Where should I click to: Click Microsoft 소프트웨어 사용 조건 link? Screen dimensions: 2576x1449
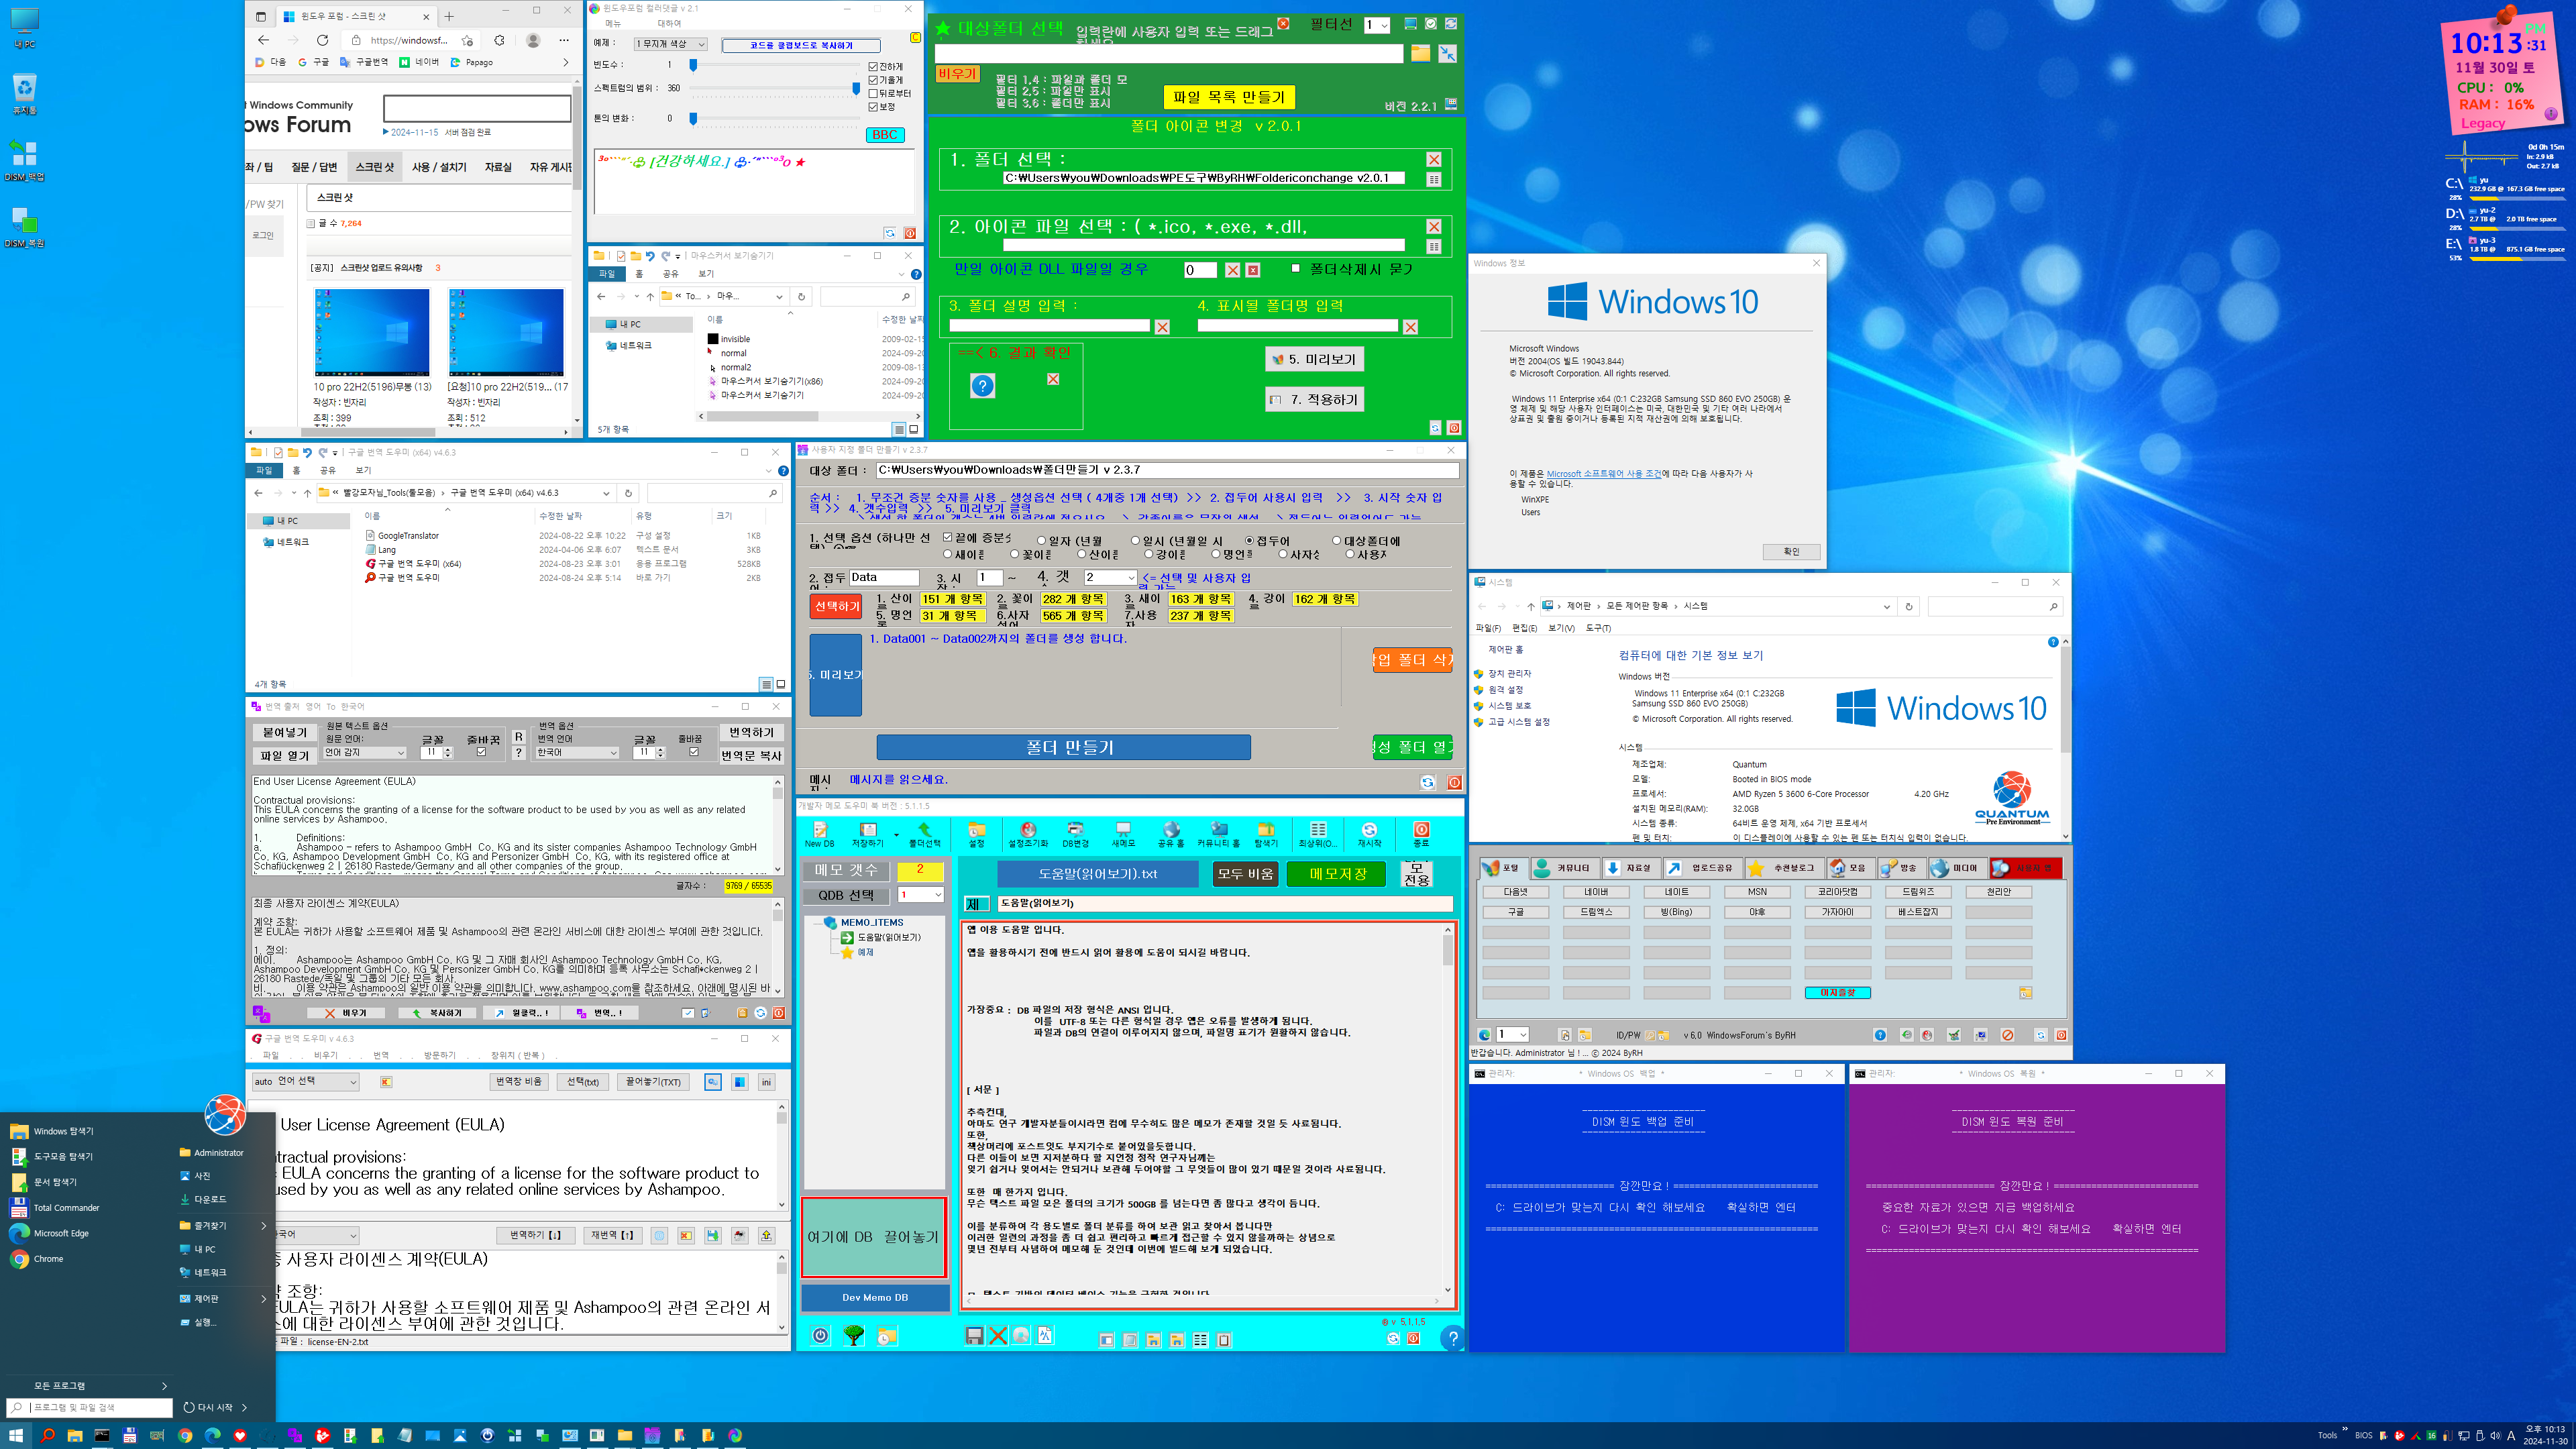pos(1604,474)
